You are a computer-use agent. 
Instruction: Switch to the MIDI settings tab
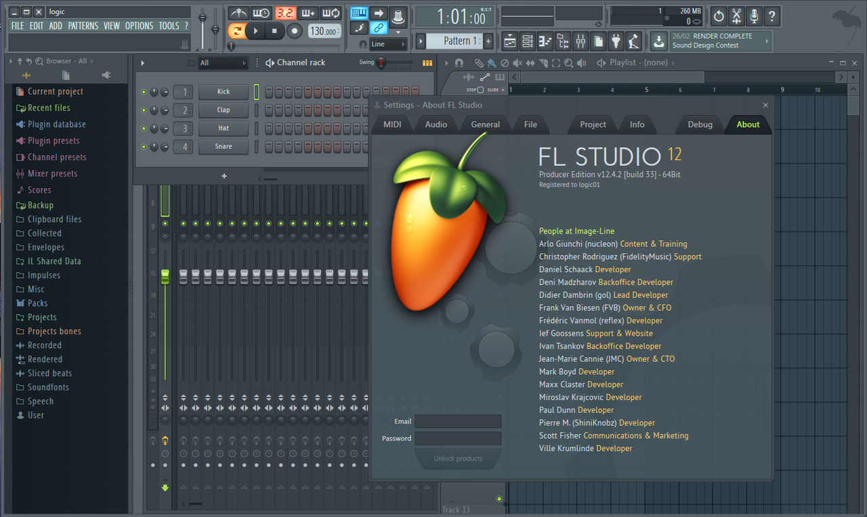point(392,125)
